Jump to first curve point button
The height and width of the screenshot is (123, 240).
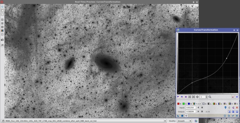coord(202,108)
